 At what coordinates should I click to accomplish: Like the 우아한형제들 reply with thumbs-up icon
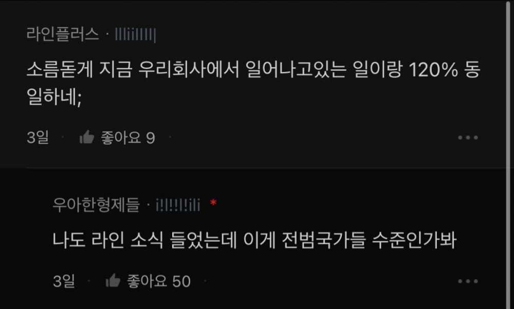click(113, 281)
